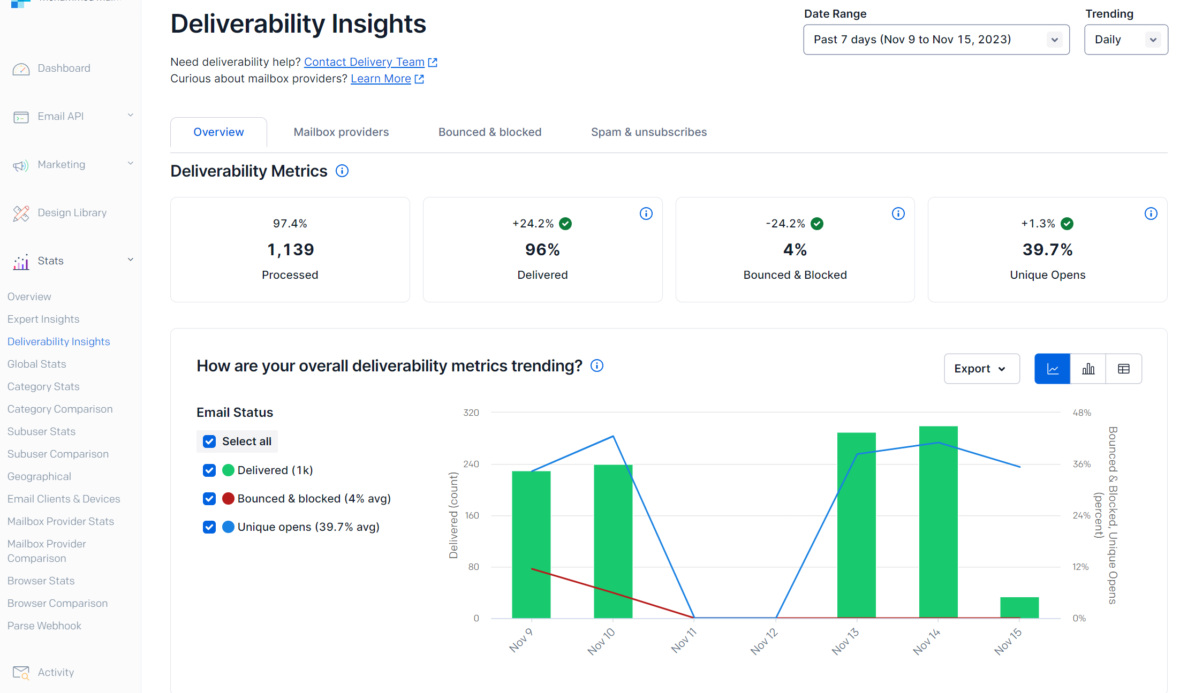Open the Export dropdown
The width and height of the screenshot is (1195, 693).
point(982,369)
